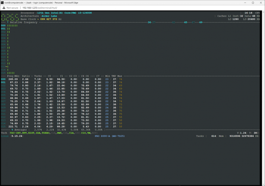Click the Min TMP Max column header
The width and height of the screenshot is (265, 186).
coord(114,76)
